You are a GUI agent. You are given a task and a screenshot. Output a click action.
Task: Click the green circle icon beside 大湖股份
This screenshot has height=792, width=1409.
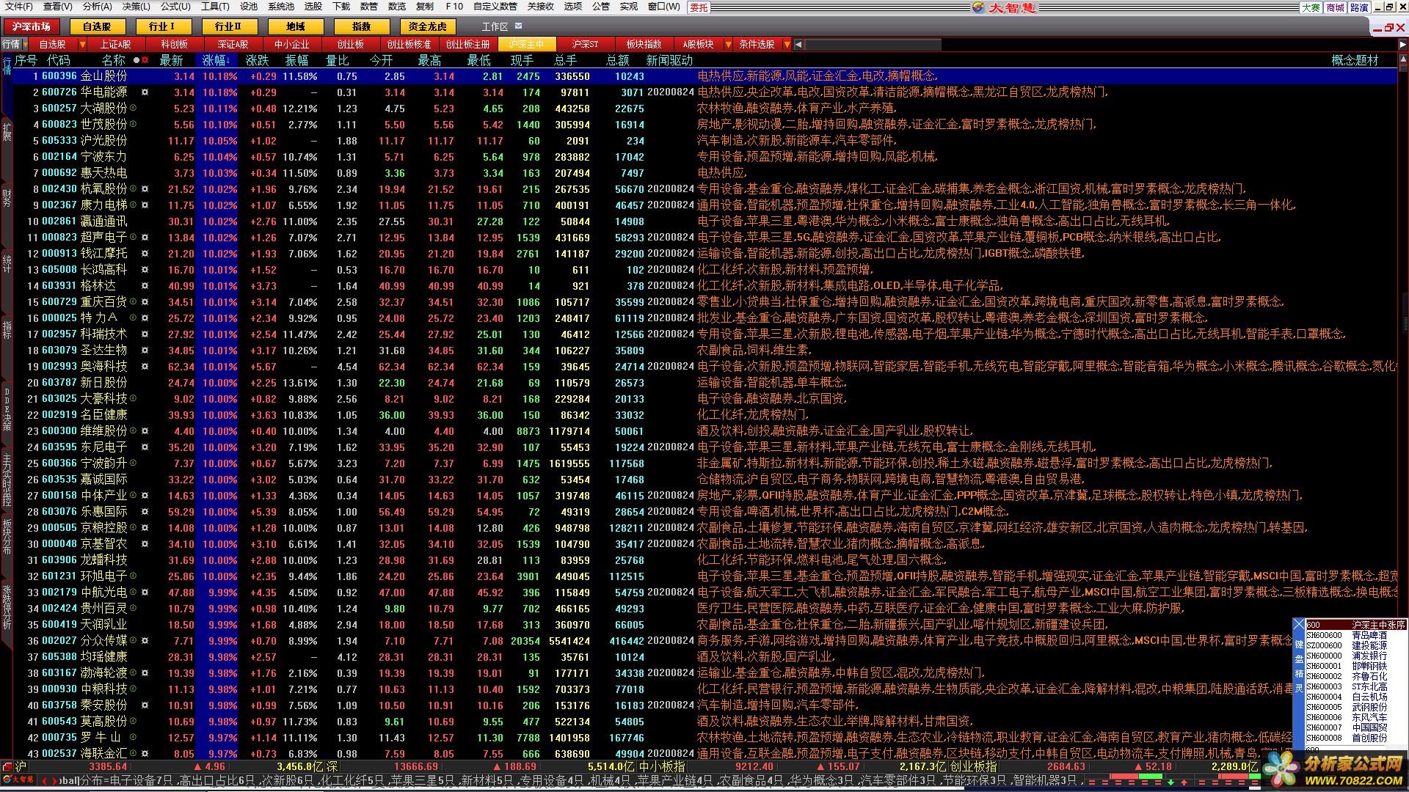point(134,108)
